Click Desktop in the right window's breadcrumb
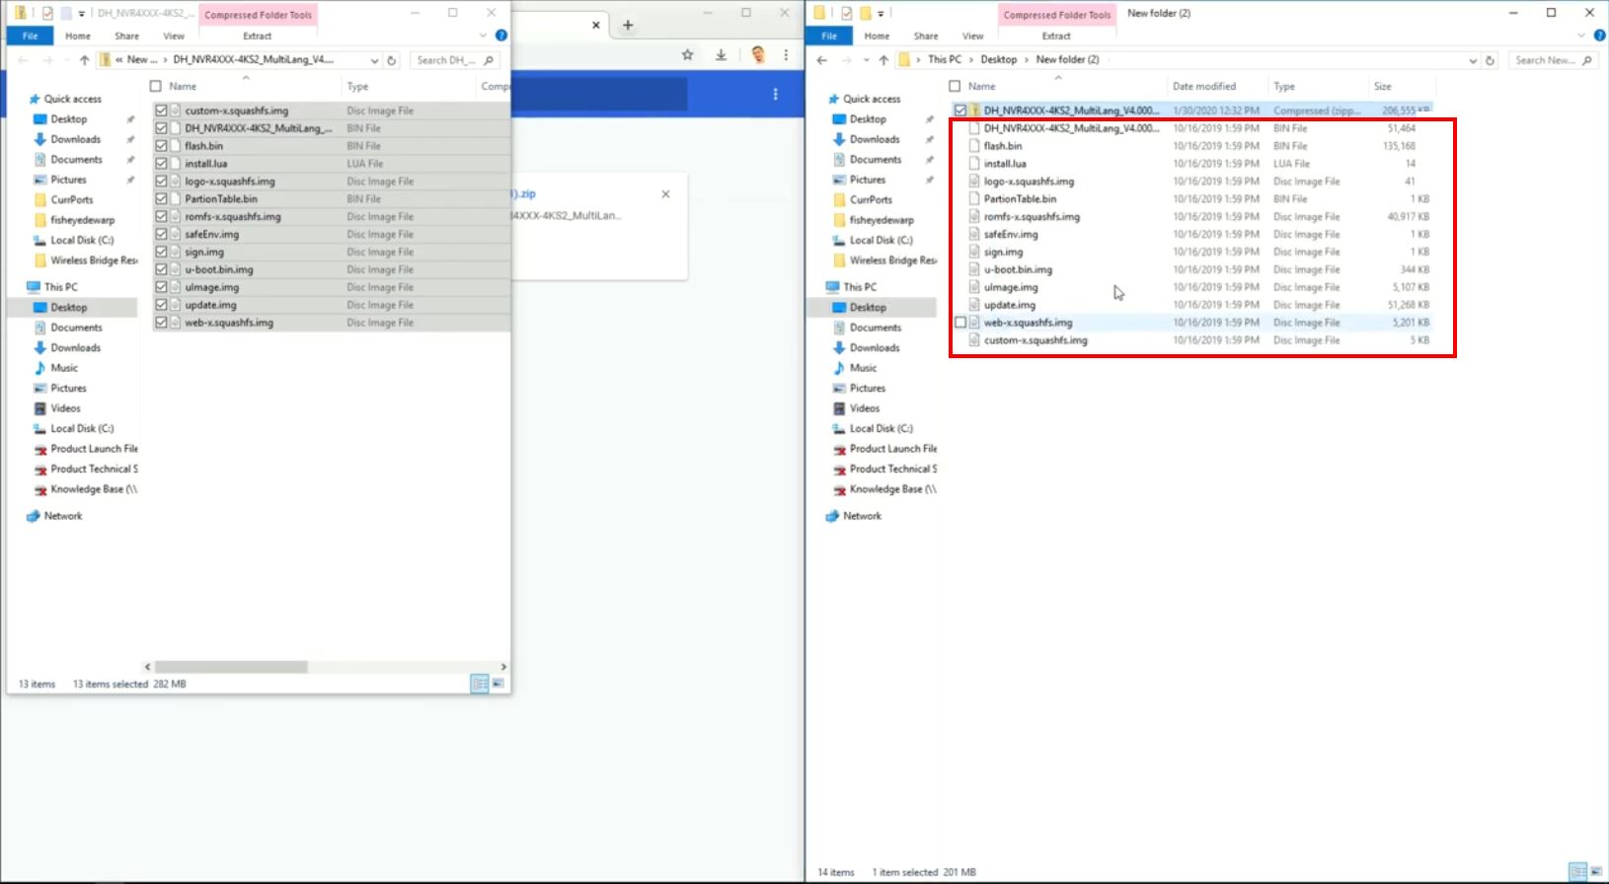The image size is (1609, 884). click(x=999, y=60)
